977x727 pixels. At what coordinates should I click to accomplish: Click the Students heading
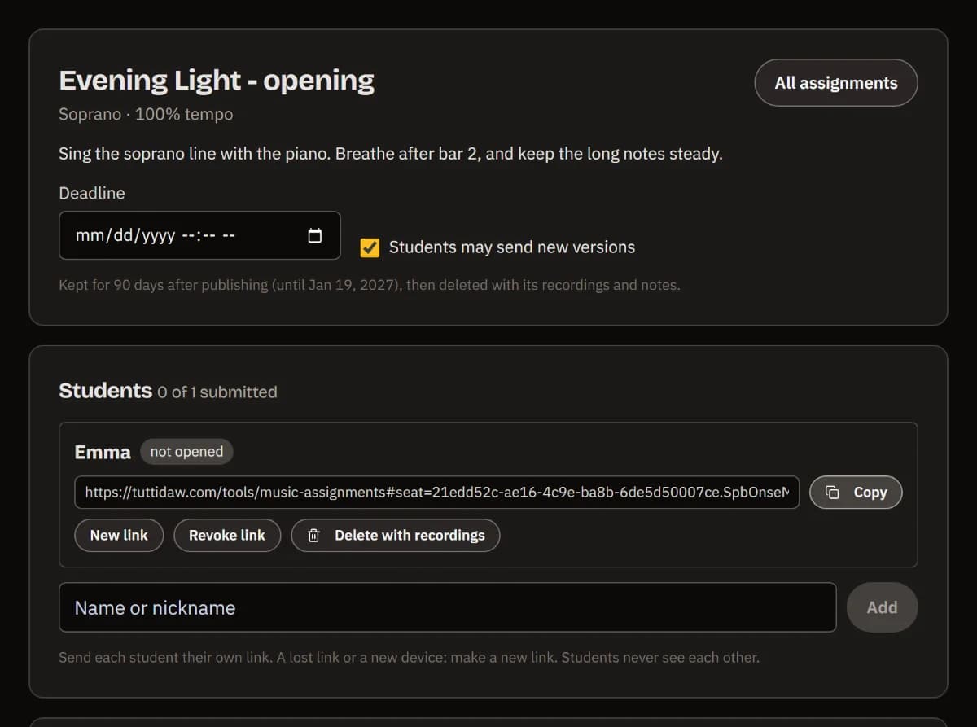(x=106, y=391)
